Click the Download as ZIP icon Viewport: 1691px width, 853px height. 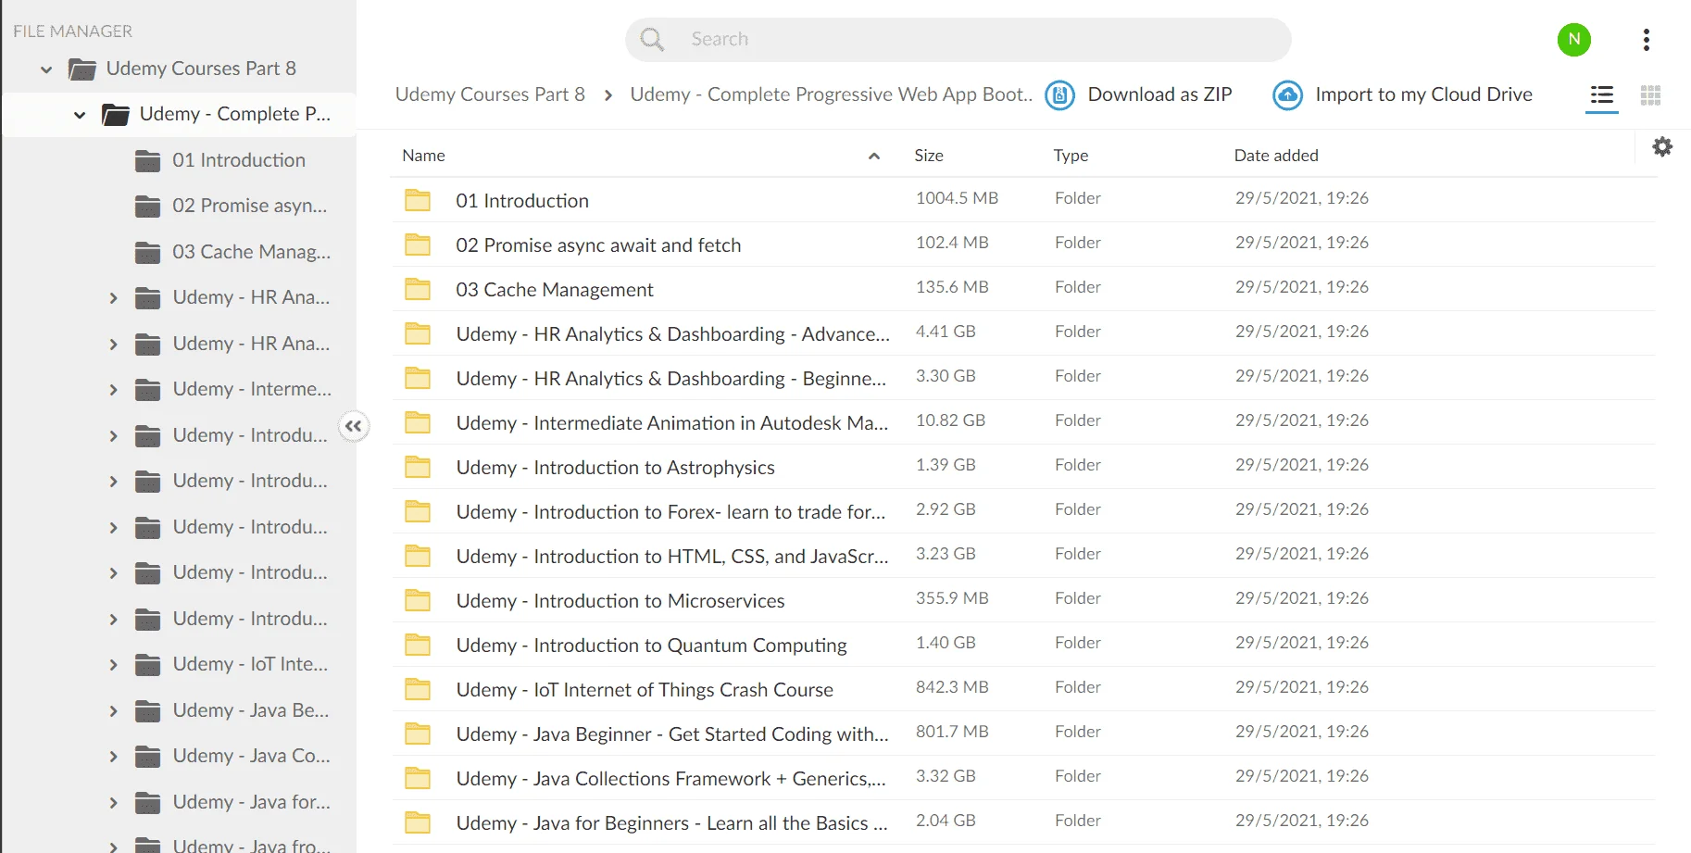(x=1059, y=94)
